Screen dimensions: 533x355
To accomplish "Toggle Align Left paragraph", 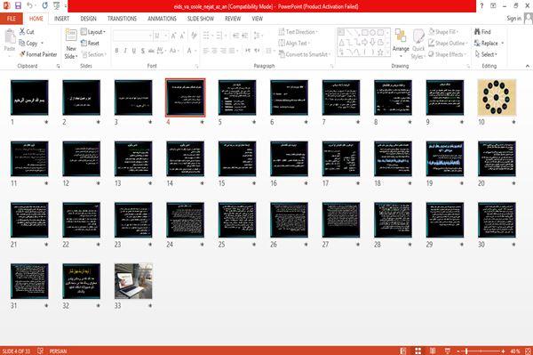I will click(x=206, y=51).
